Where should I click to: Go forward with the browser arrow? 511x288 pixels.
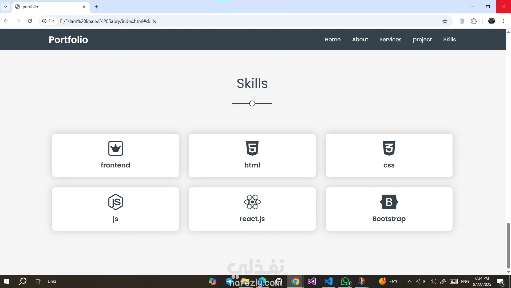point(18,21)
